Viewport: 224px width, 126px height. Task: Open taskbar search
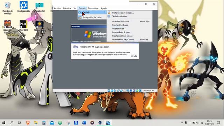(x=12, y=123)
